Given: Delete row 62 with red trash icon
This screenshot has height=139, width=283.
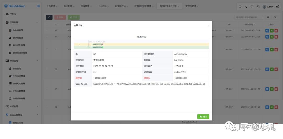Looking at the screenshot, I should [x=276, y=30].
